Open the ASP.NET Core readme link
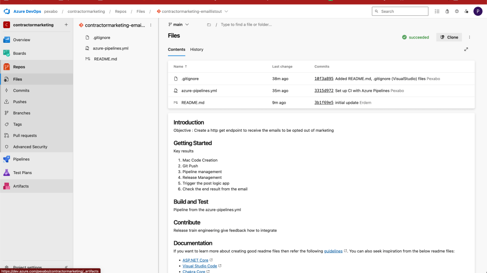The image size is (487, 273). (195, 260)
